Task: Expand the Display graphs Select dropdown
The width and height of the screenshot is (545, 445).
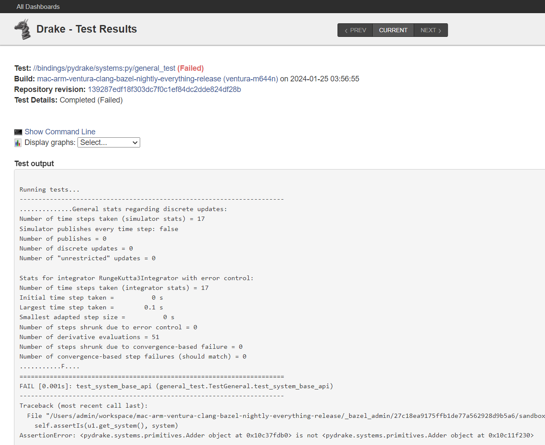Action: pos(109,142)
